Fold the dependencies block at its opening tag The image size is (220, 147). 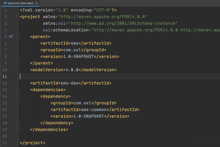[x=18, y=90]
